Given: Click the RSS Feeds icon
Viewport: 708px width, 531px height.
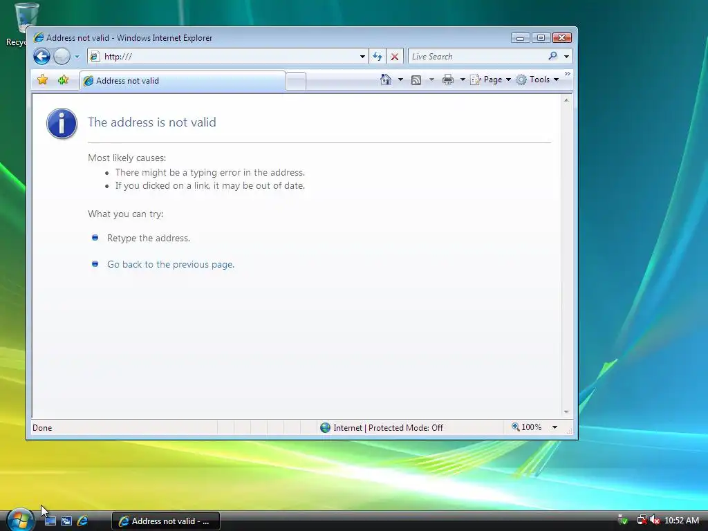Looking at the screenshot, I should [x=416, y=80].
